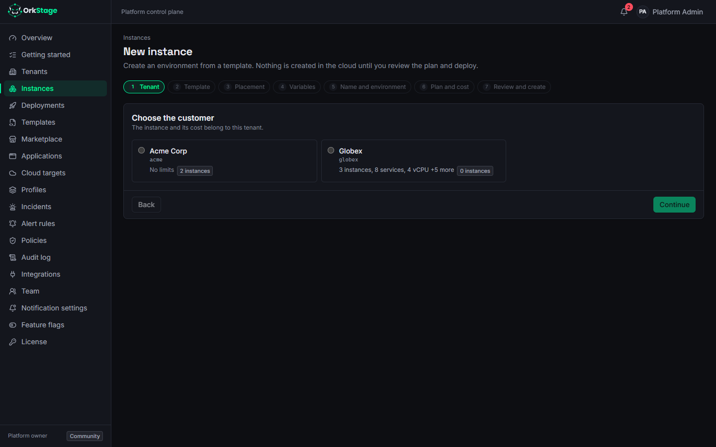716x447 pixels.
Task: Go to the Name and environment step
Action: coord(367,87)
